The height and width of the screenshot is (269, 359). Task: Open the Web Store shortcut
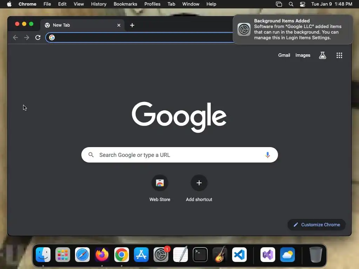(160, 188)
